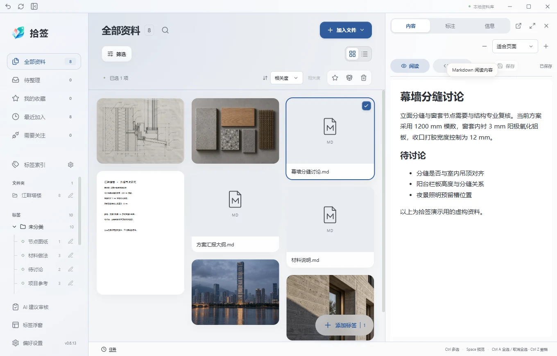This screenshot has height=356, width=557.
Task: Star the selected item as favorite
Action: tap(335, 78)
